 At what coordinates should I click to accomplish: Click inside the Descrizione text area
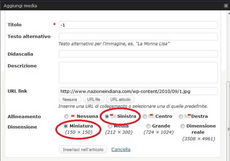(x=138, y=73)
